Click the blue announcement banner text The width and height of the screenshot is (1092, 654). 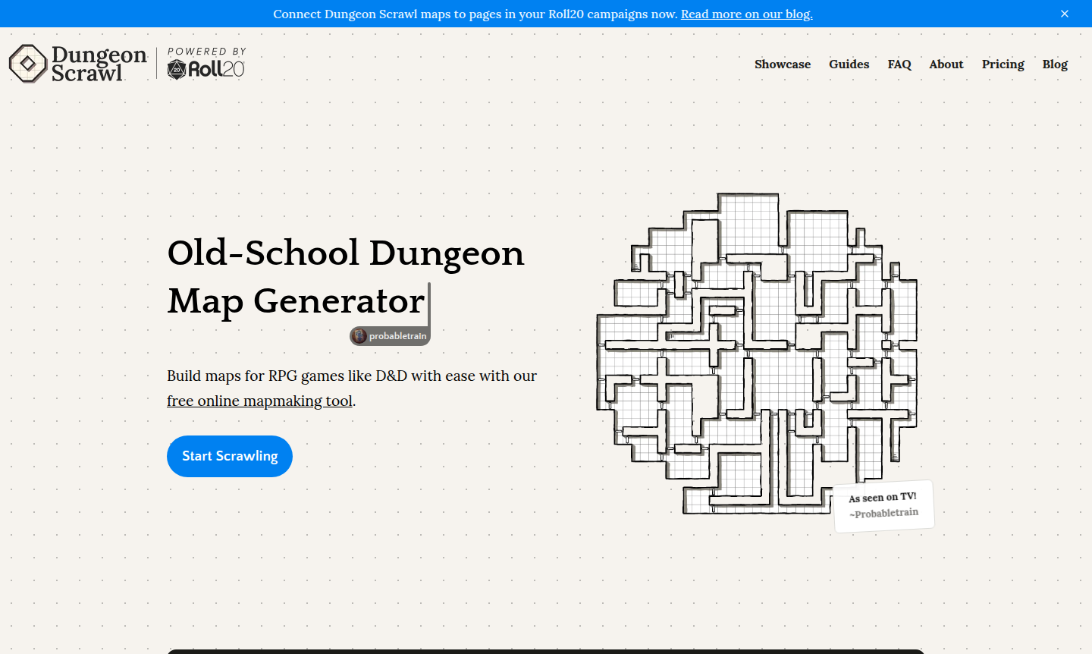478,14
